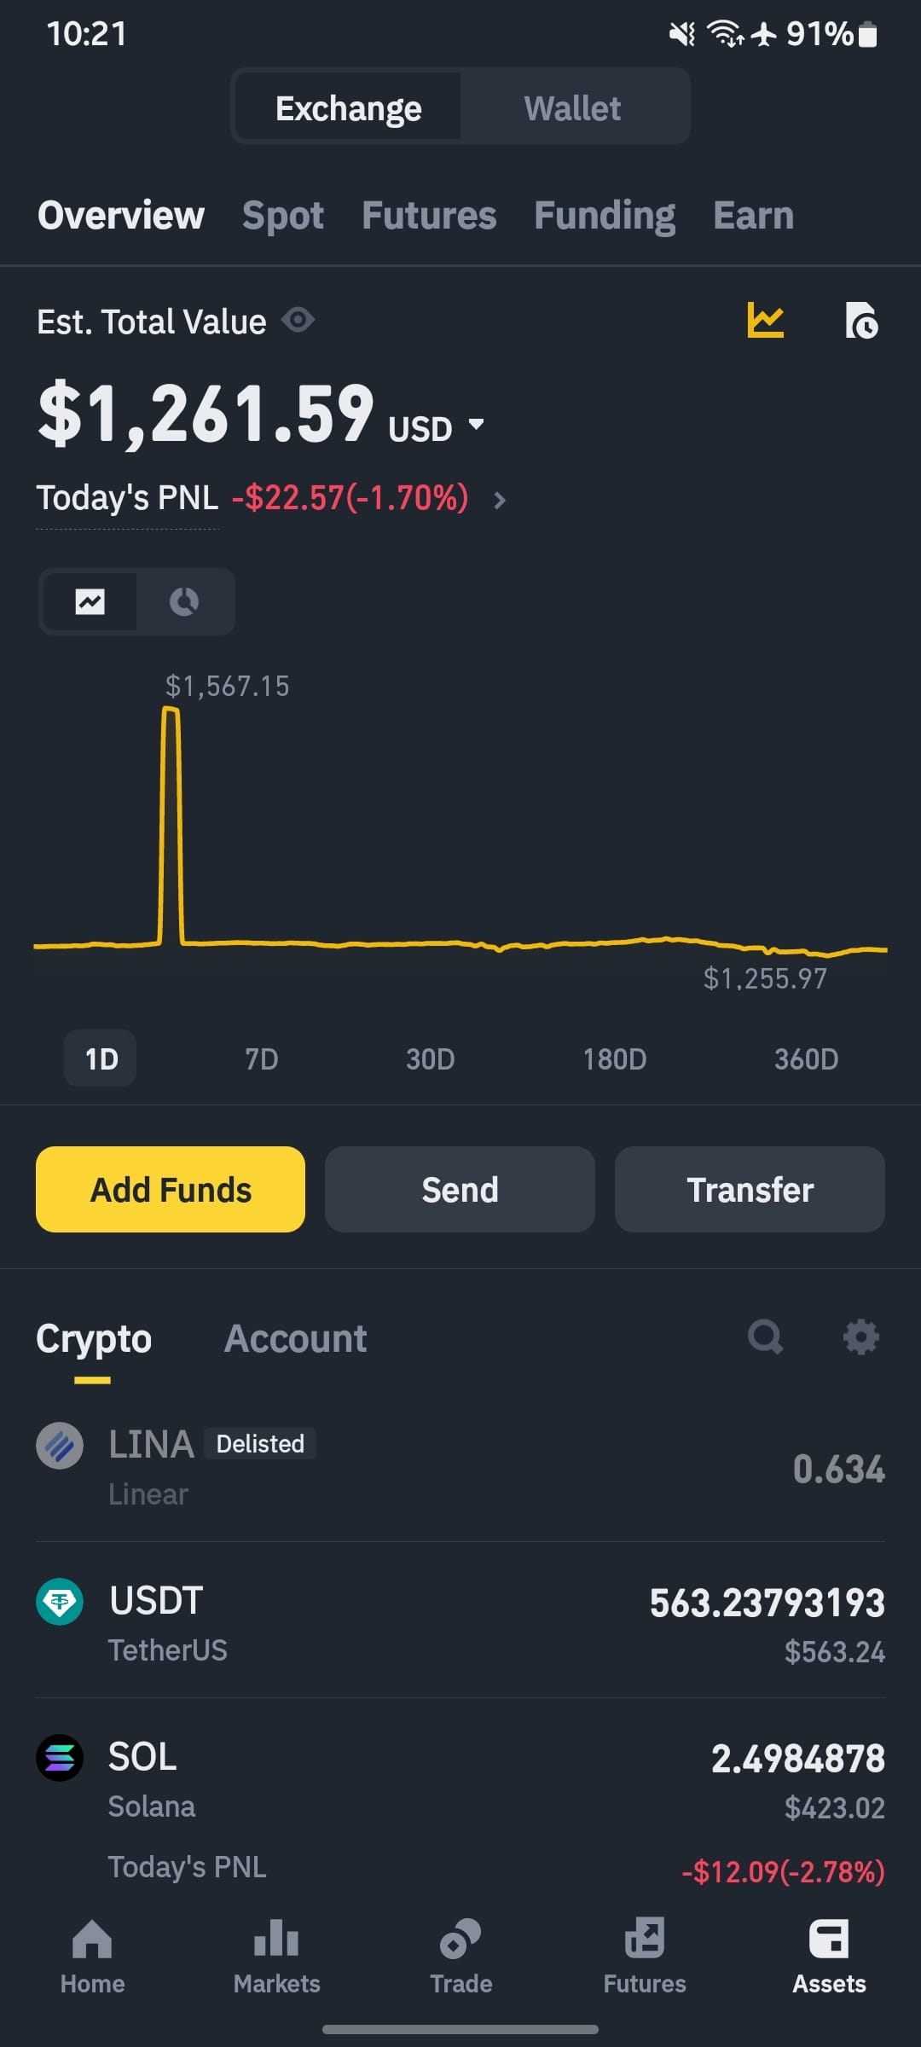Open the PNL analysis chart icon

click(x=765, y=321)
